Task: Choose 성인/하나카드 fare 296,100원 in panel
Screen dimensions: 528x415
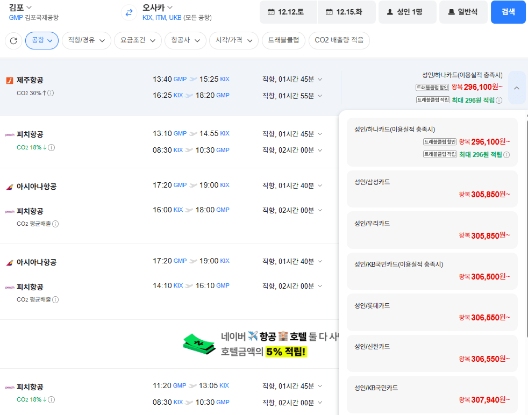Action: (432, 142)
